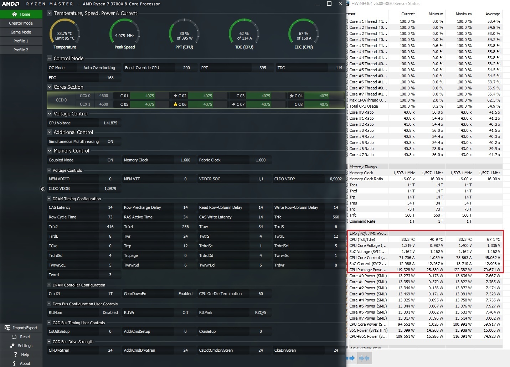Toggle the Coupled Mode ON value
This screenshot has height=367, width=510.
(110, 160)
